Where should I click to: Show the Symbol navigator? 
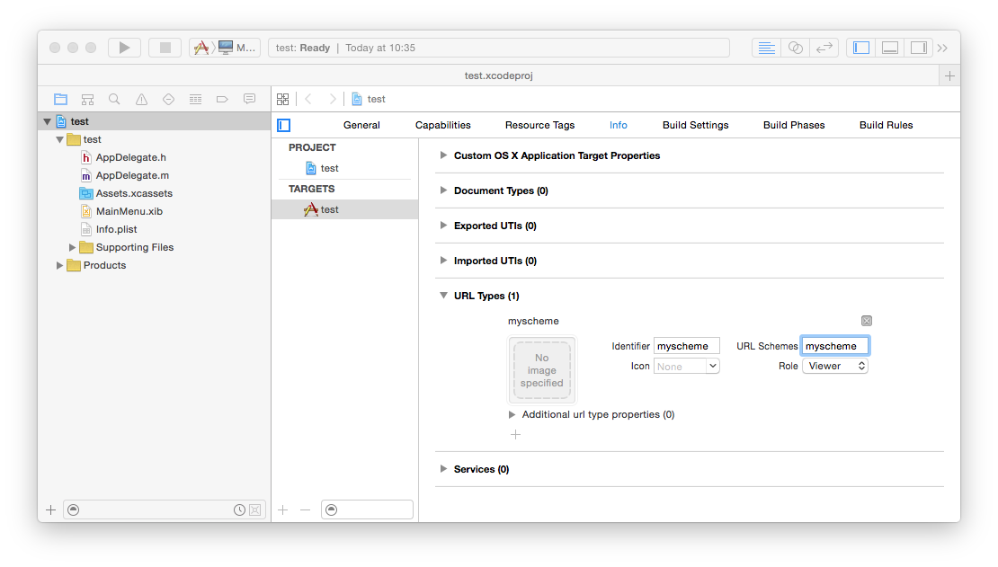(88, 99)
